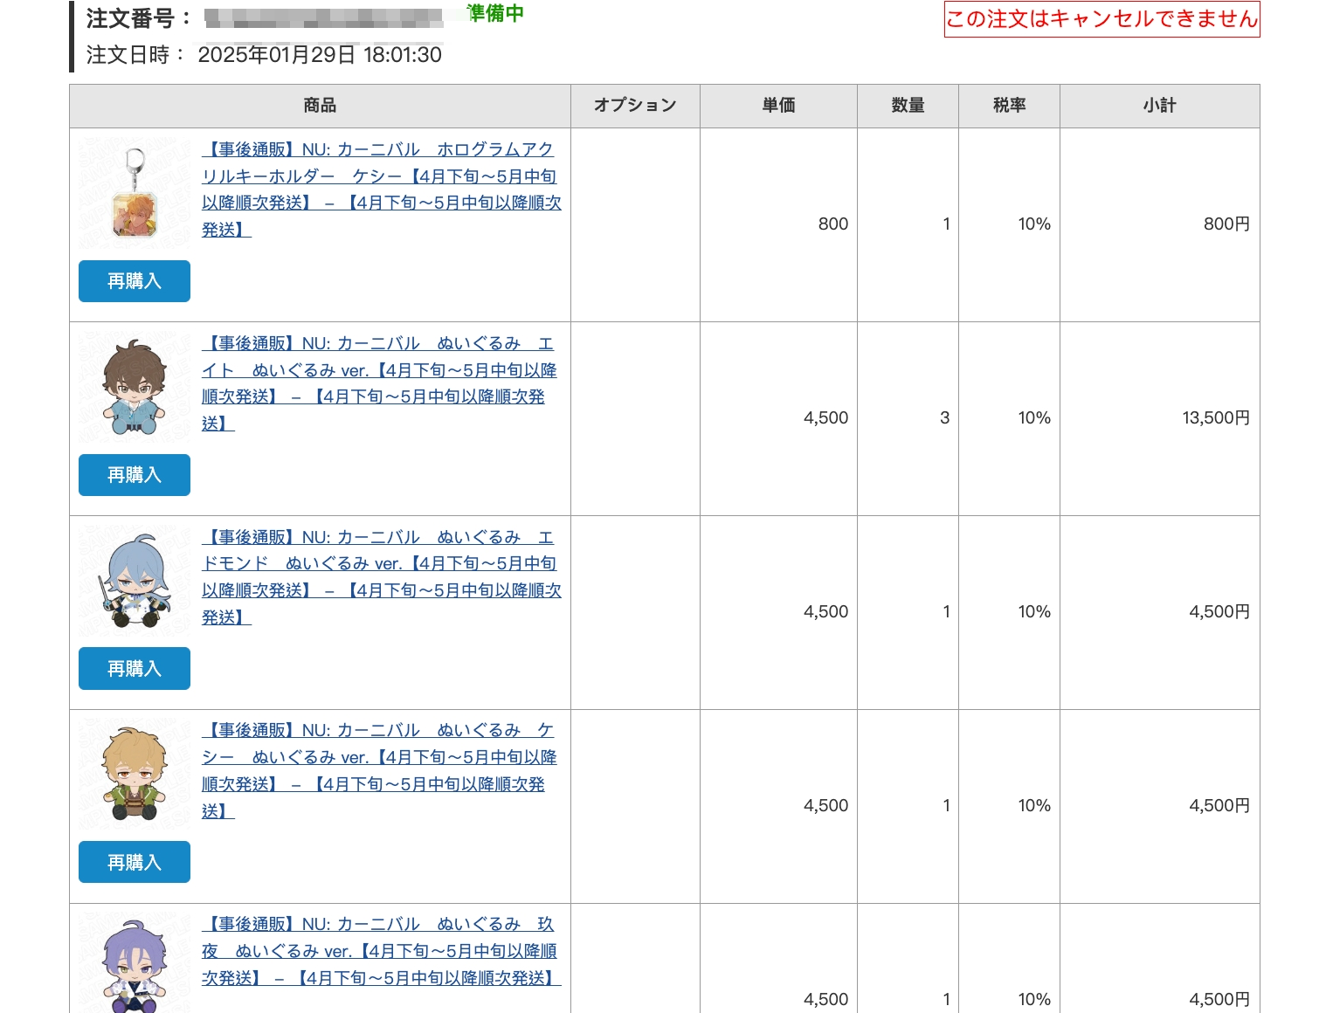The height and width of the screenshot is (1013, 1319).
Task: Open the ぬいぐるみ 玖夜 product link
Action: tap(382, 951)
